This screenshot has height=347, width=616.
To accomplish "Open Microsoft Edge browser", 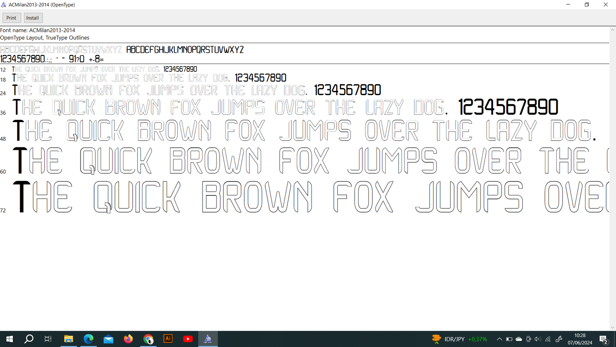I will (x=88, y=339).
